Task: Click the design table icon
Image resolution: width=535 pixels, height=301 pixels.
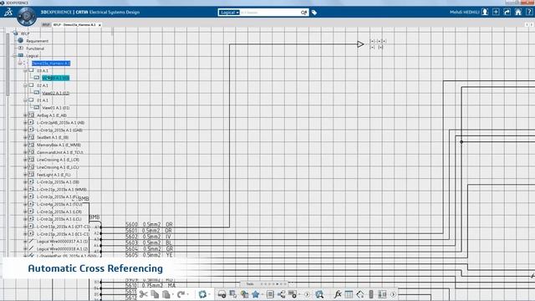Action: (349, 294)
